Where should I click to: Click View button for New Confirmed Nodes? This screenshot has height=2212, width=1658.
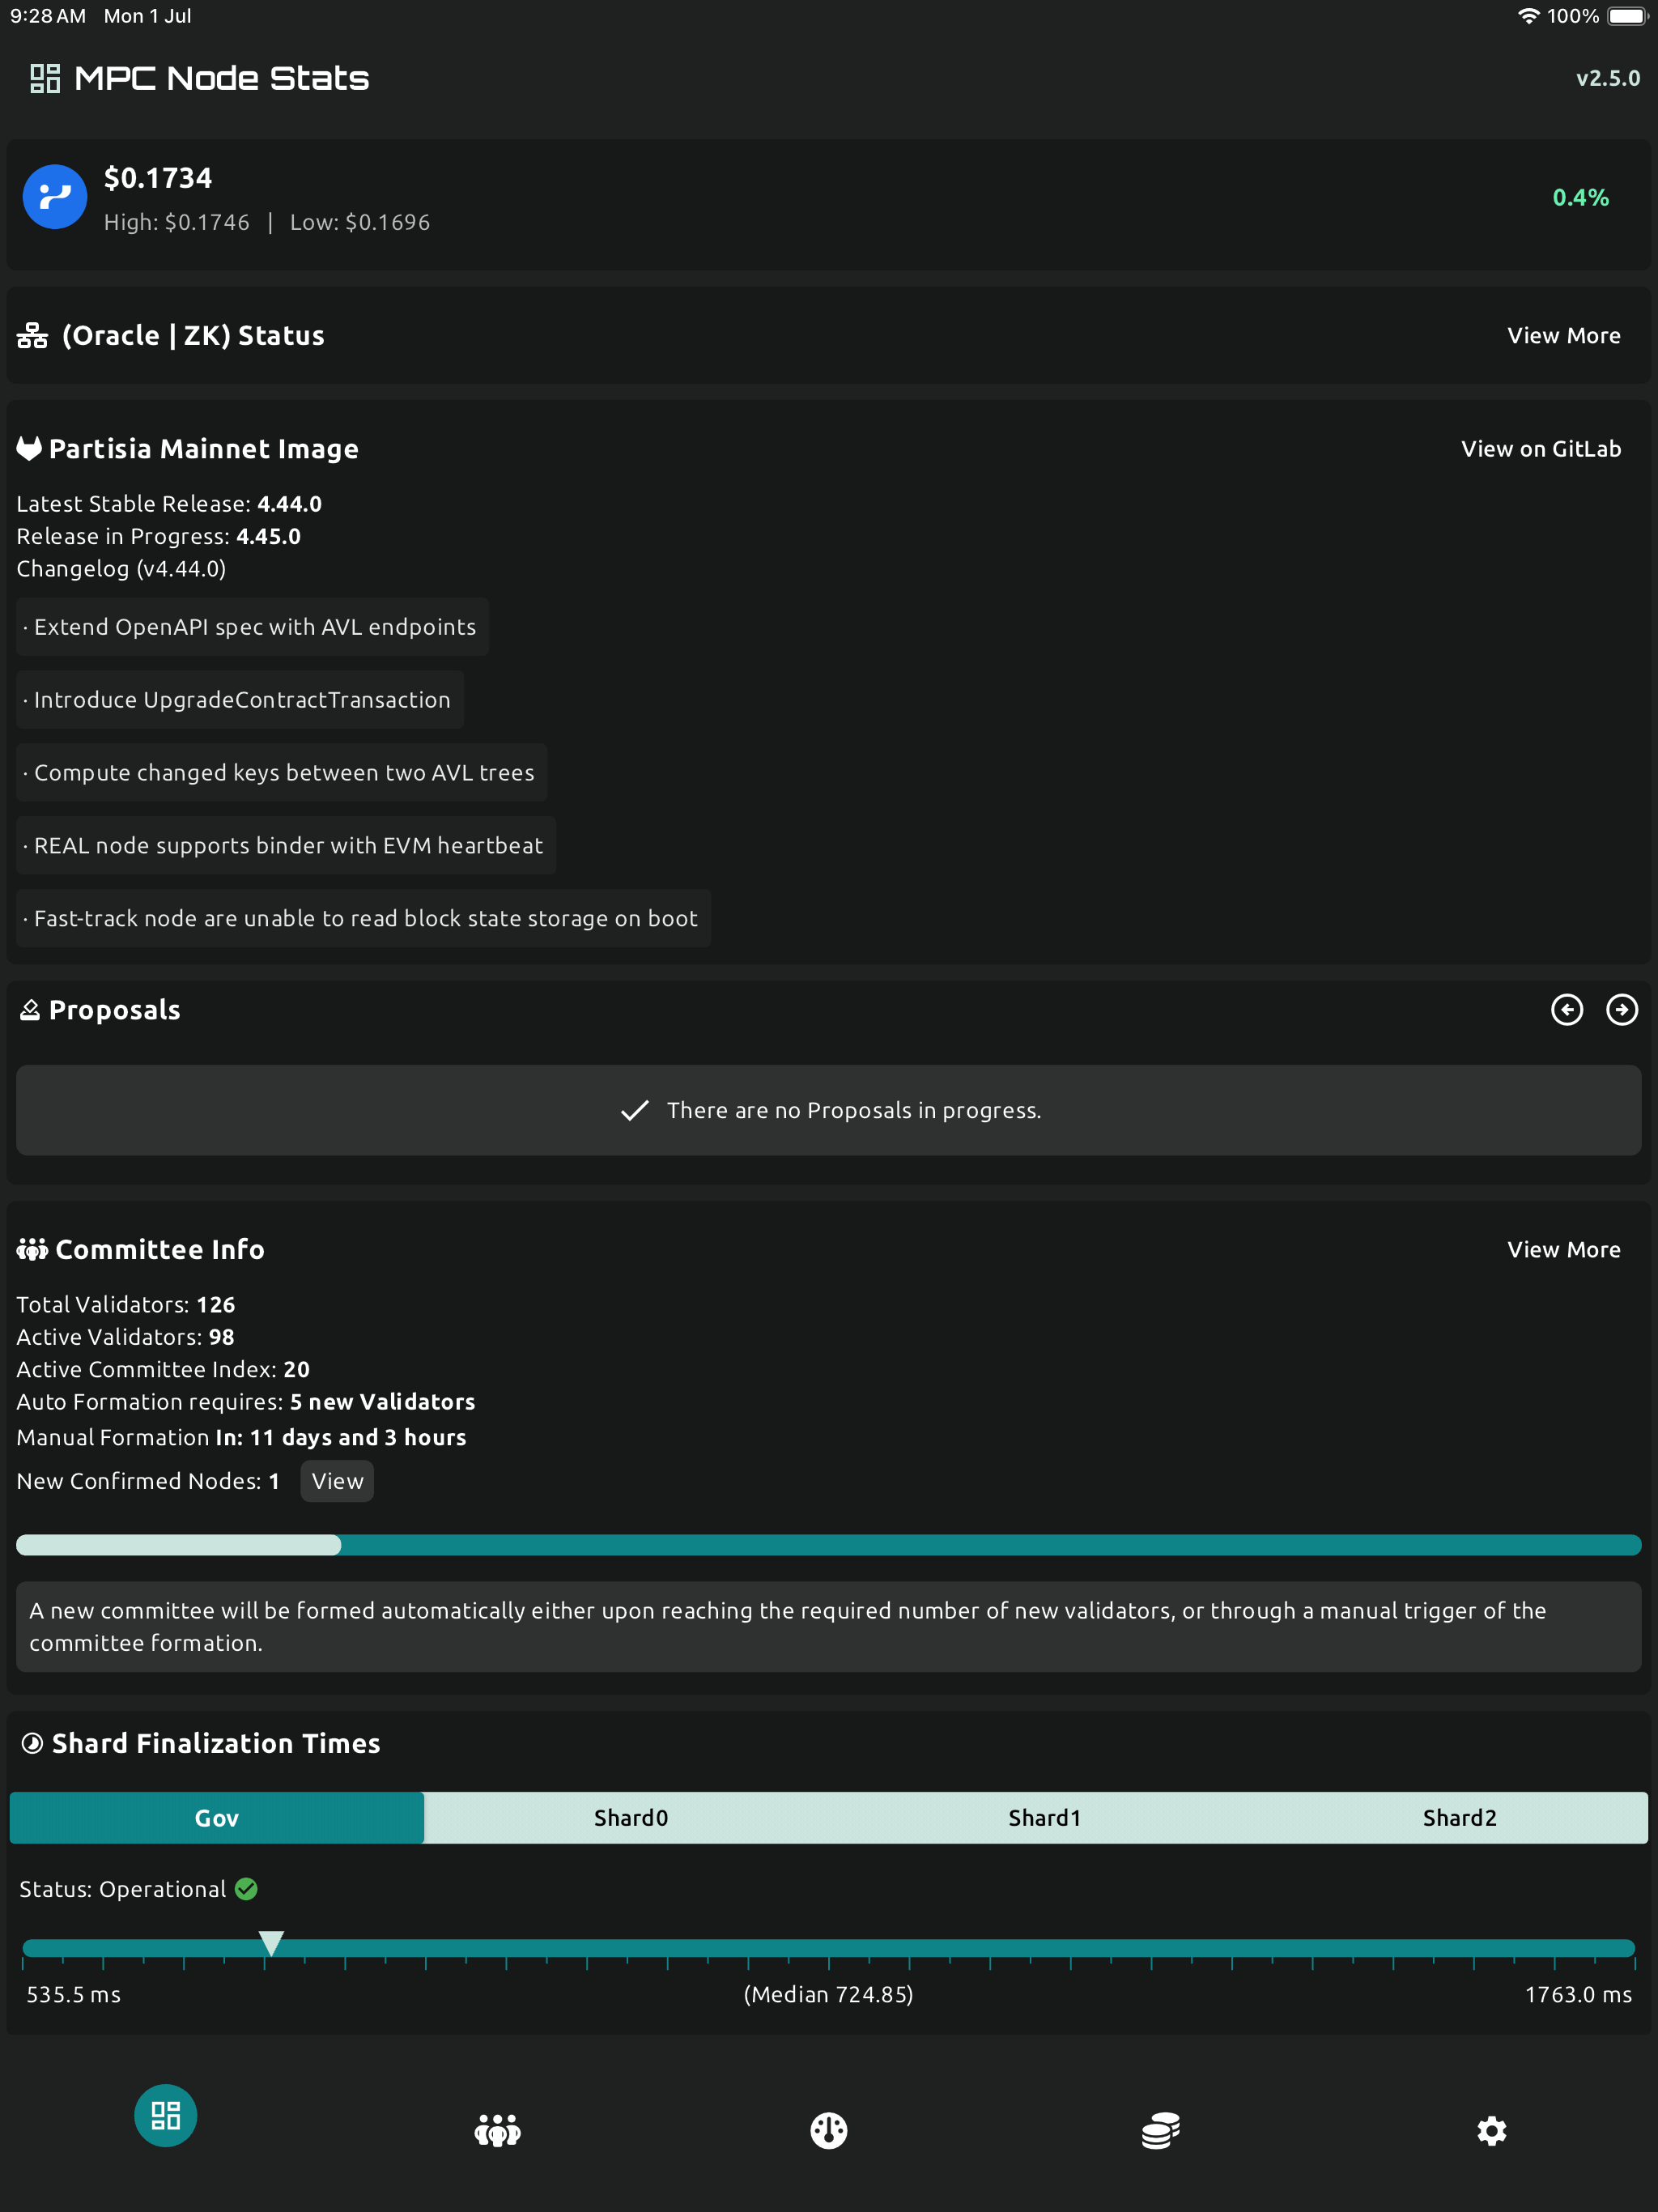(337, 1481)
